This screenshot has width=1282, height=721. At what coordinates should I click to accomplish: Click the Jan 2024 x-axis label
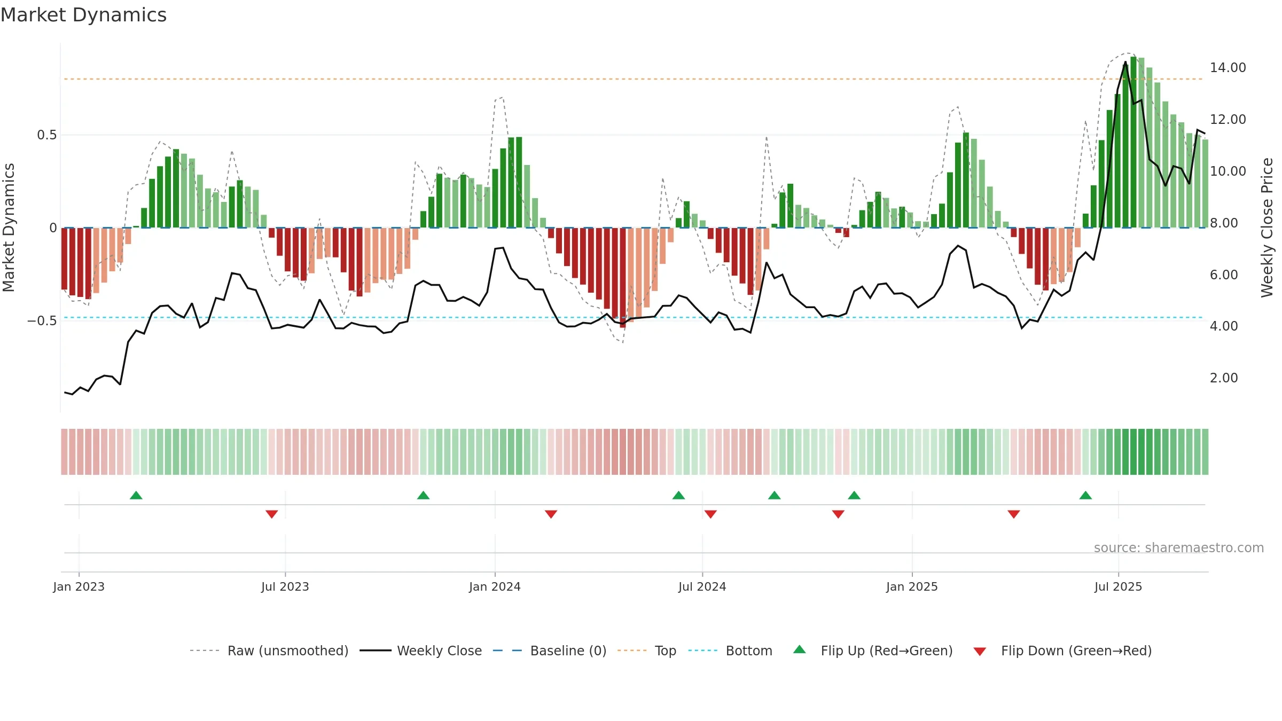point(495,586)
